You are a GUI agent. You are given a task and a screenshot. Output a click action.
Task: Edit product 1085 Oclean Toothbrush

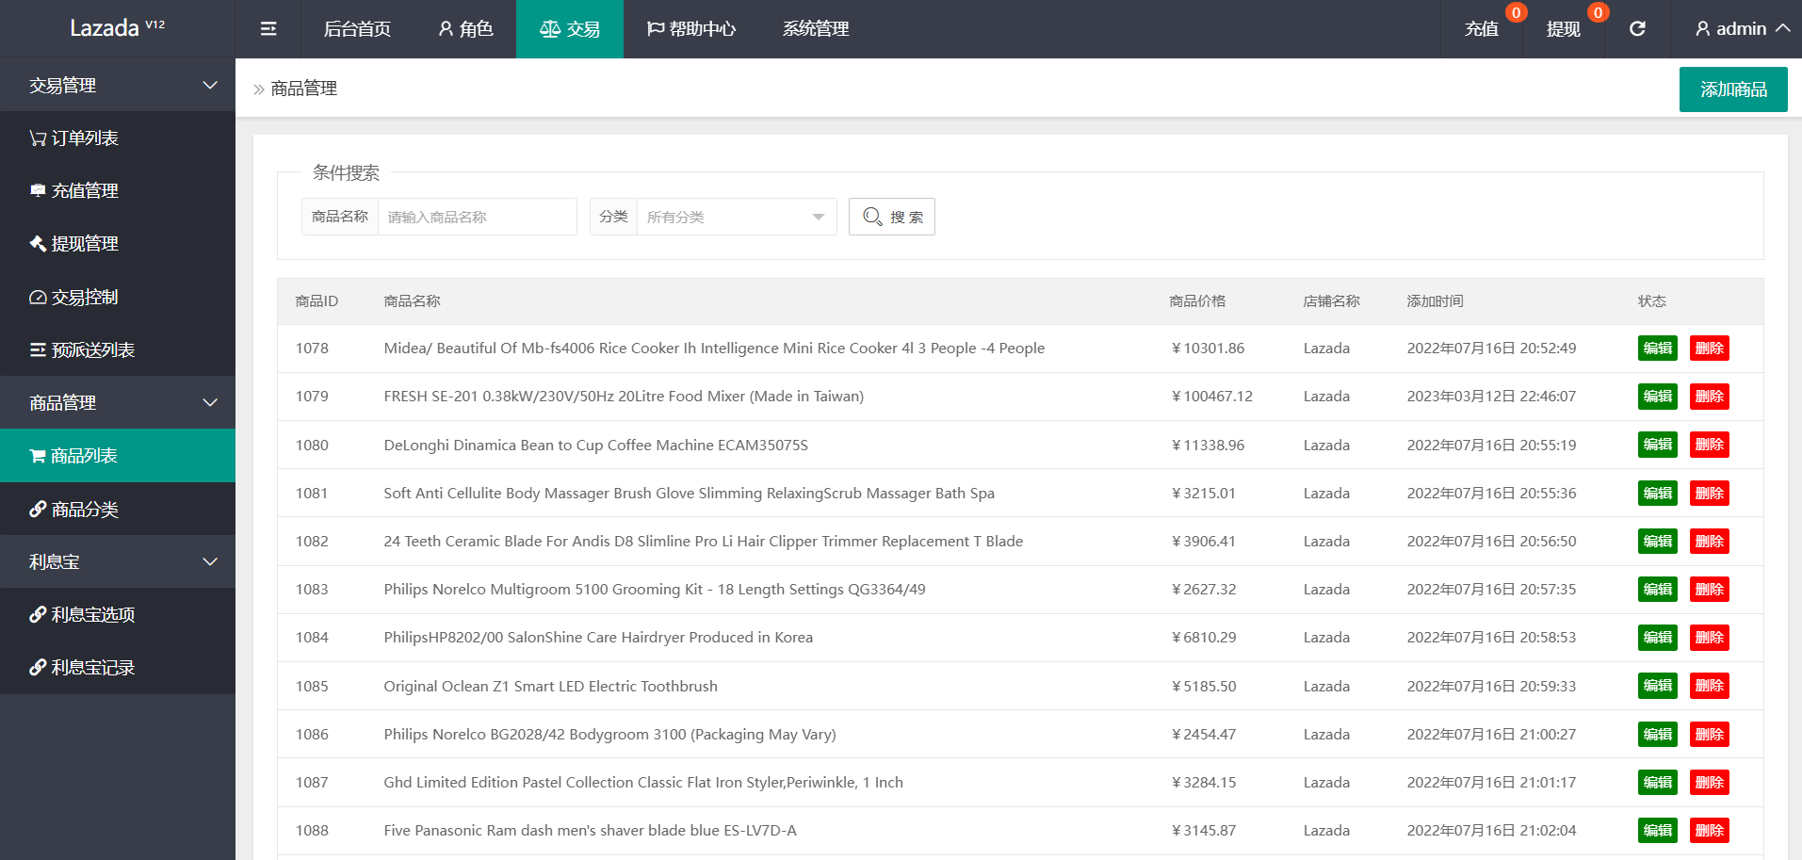[x=1658, y=686]
